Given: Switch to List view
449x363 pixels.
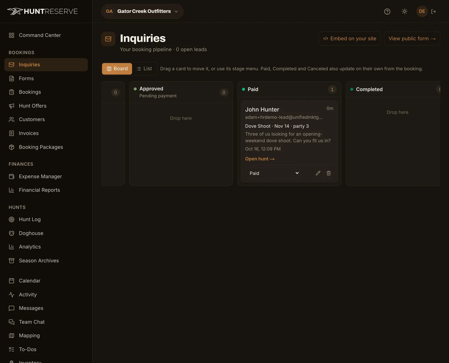Looking at the screenshot, I should [144, 69].
